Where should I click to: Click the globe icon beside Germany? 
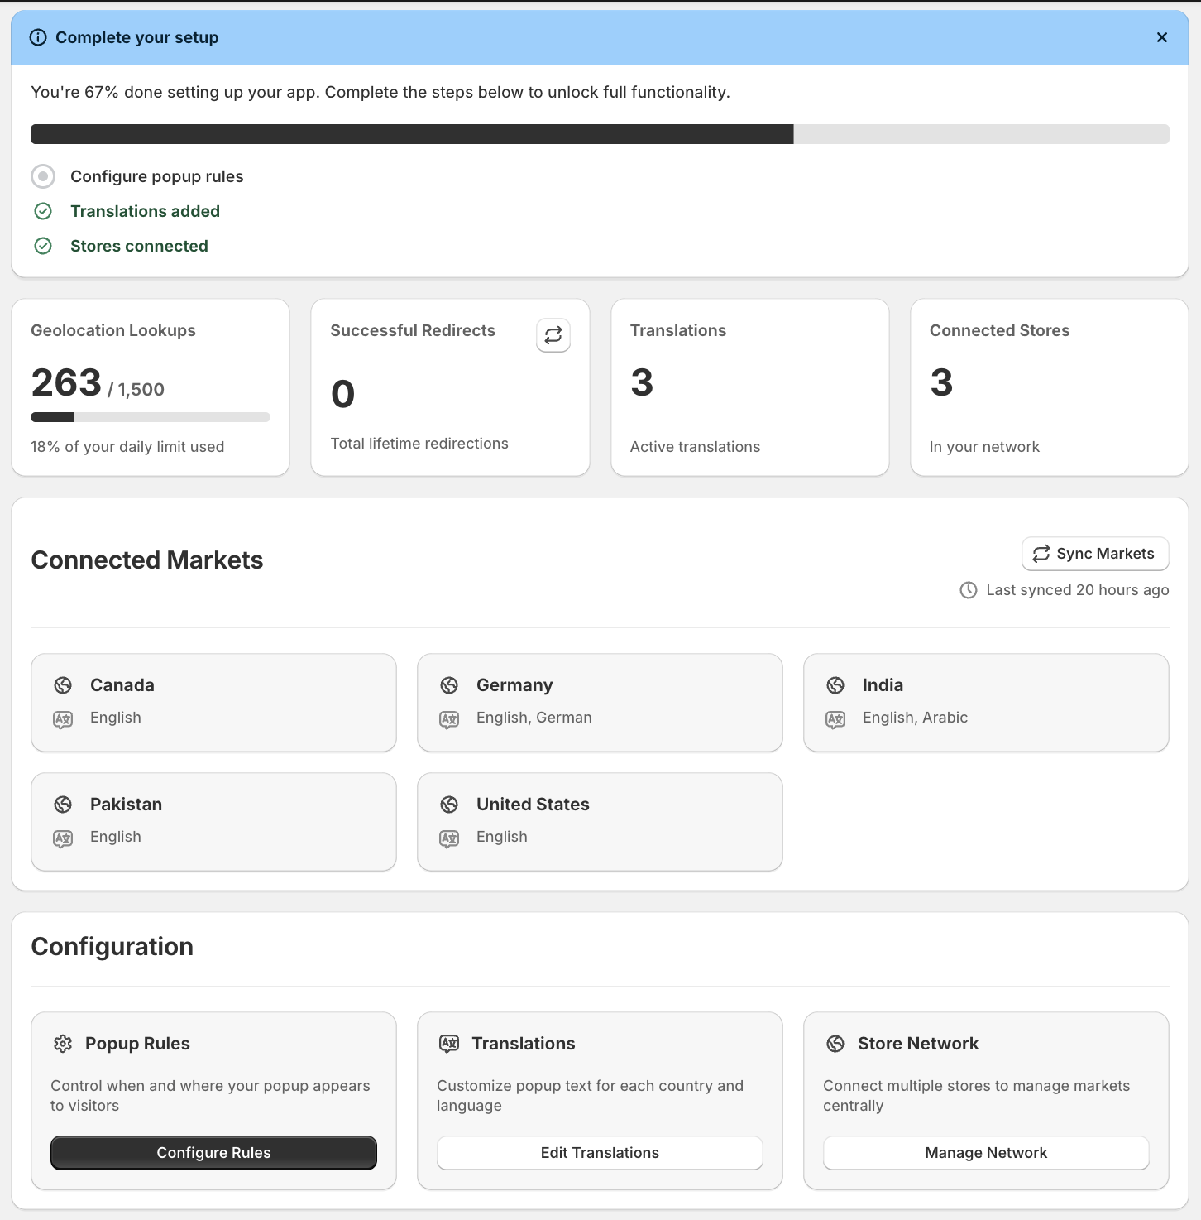tap(449, 685)
